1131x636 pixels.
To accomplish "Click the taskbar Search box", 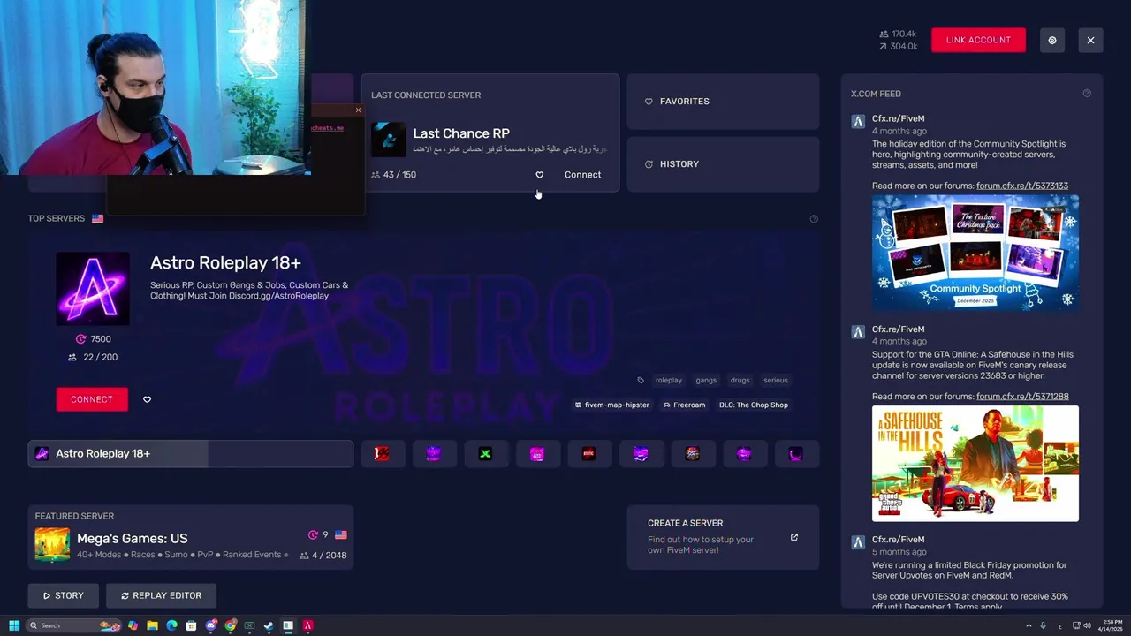I will (73, 625).
